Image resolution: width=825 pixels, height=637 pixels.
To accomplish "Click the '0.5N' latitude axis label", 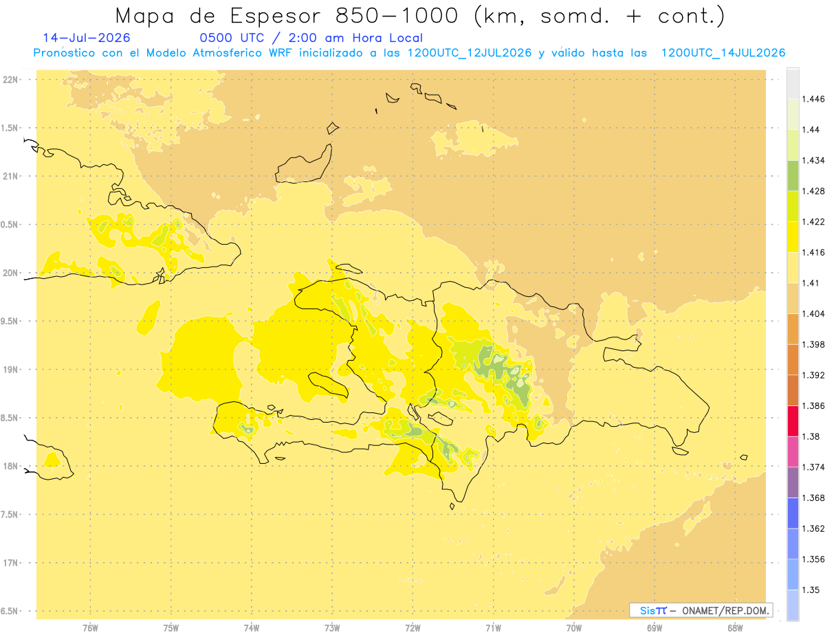I will (10, 225).
